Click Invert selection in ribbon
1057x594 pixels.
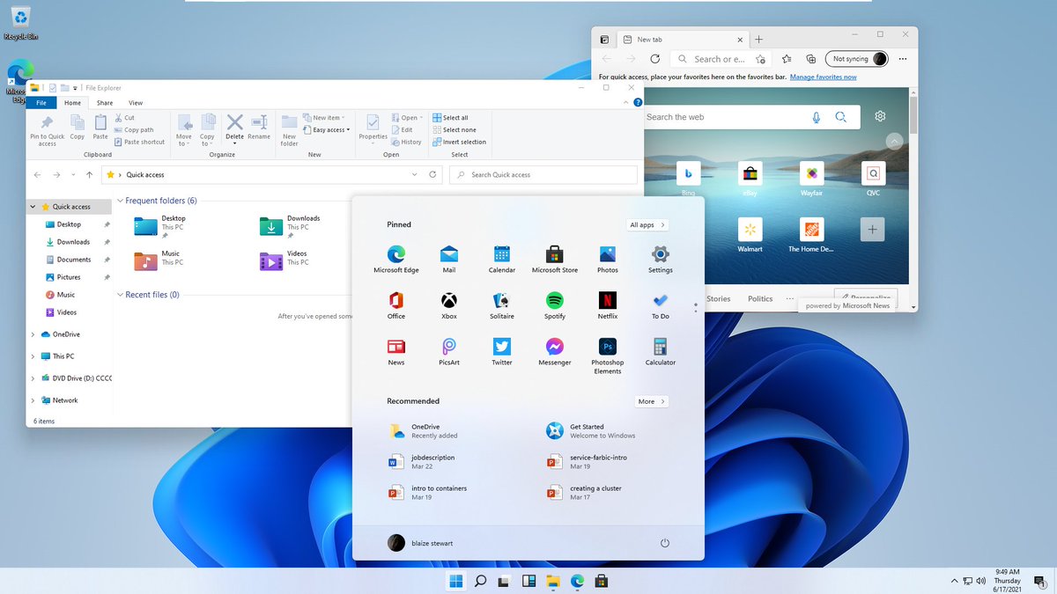(459, 142)
